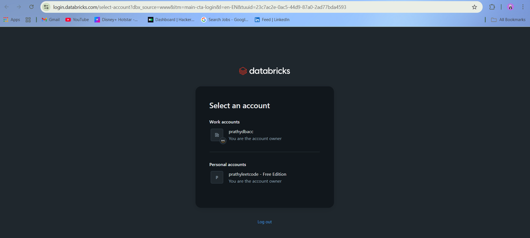Select the prathydbacc work account
The height and width of the screenshot is (238, 530).
[264, 135]
